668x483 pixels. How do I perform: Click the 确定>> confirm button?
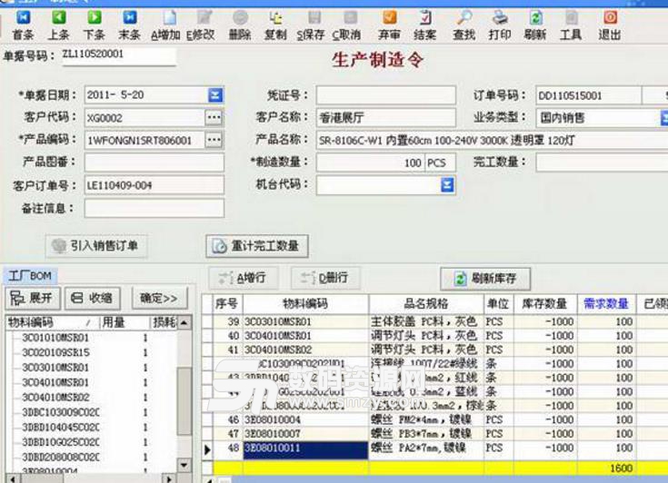coord(160,299)
